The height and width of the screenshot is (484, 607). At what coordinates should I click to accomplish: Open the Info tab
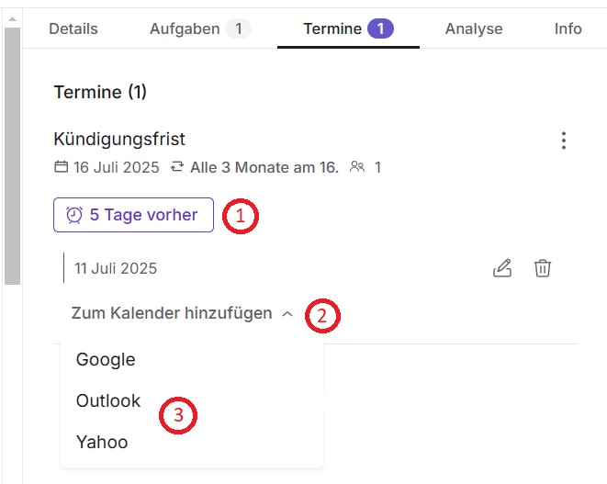[x=568, y=28]
